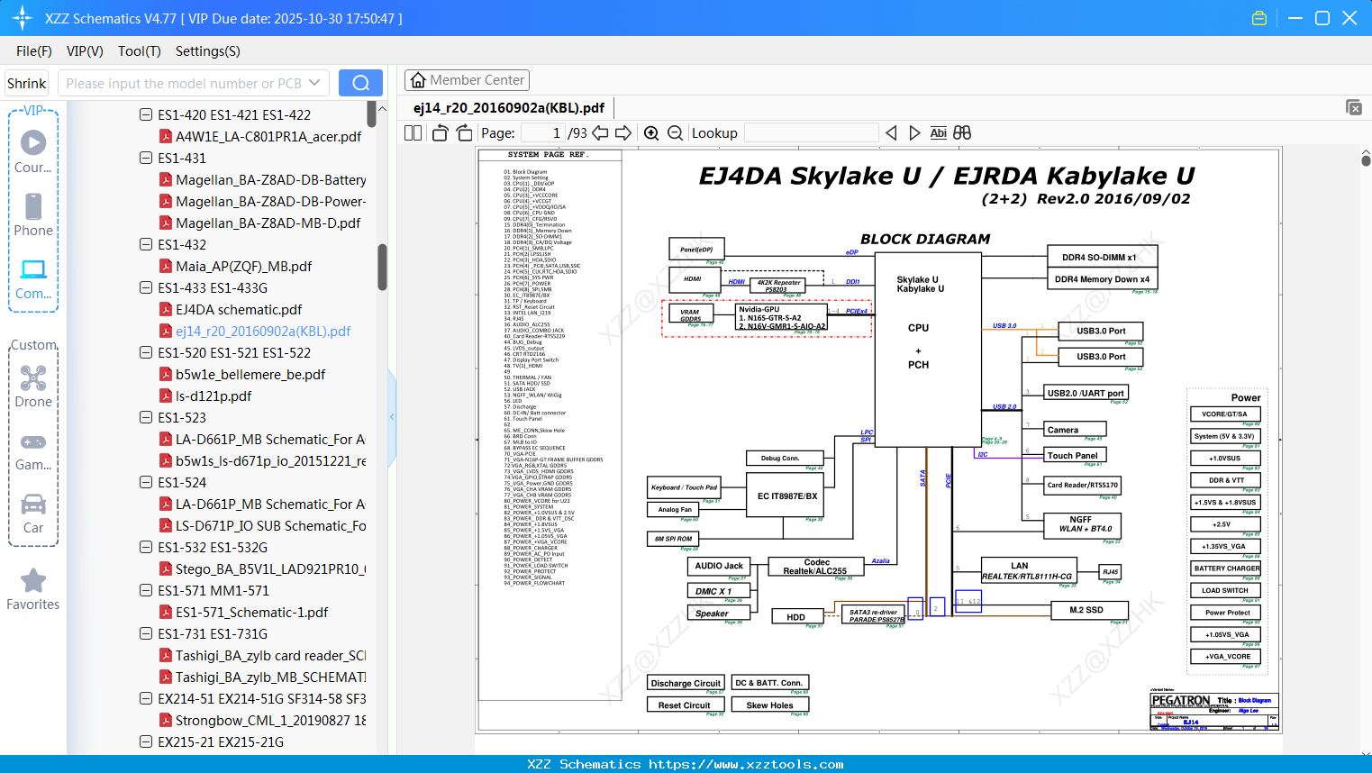Collapse the ES1-523 tree node

pyautogui.click(x=146, y=417)
